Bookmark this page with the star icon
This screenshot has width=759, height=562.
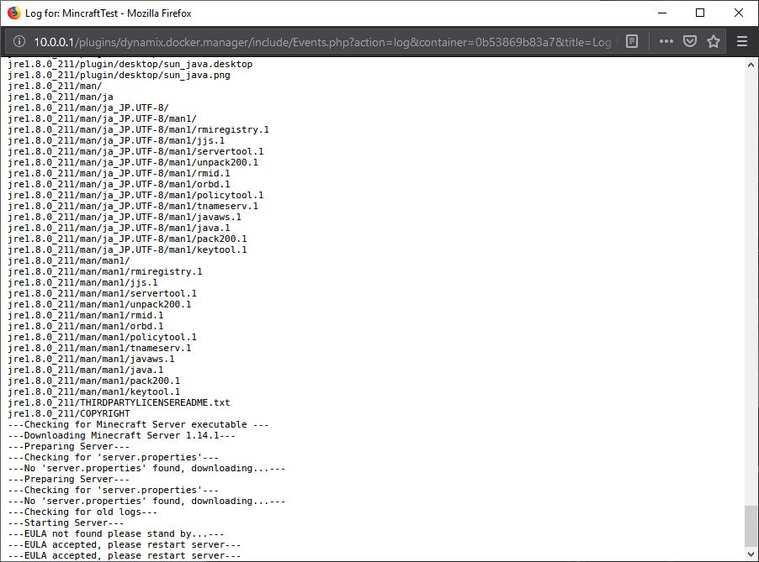(714, 41)
